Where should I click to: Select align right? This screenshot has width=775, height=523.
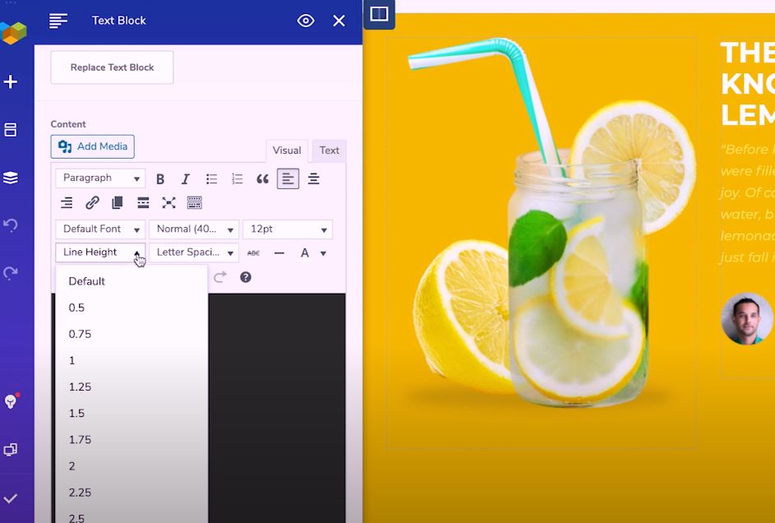(x=67, y=202)
